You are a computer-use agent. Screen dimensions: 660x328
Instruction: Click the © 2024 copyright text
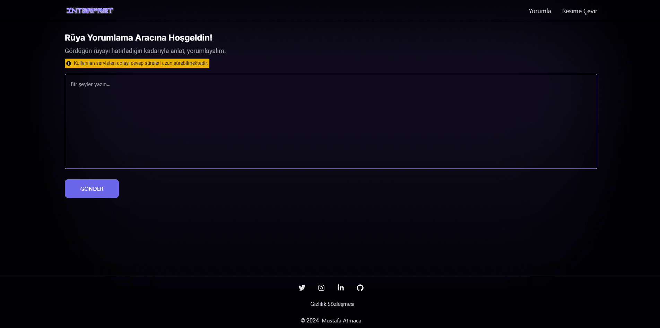click(310, 321)
